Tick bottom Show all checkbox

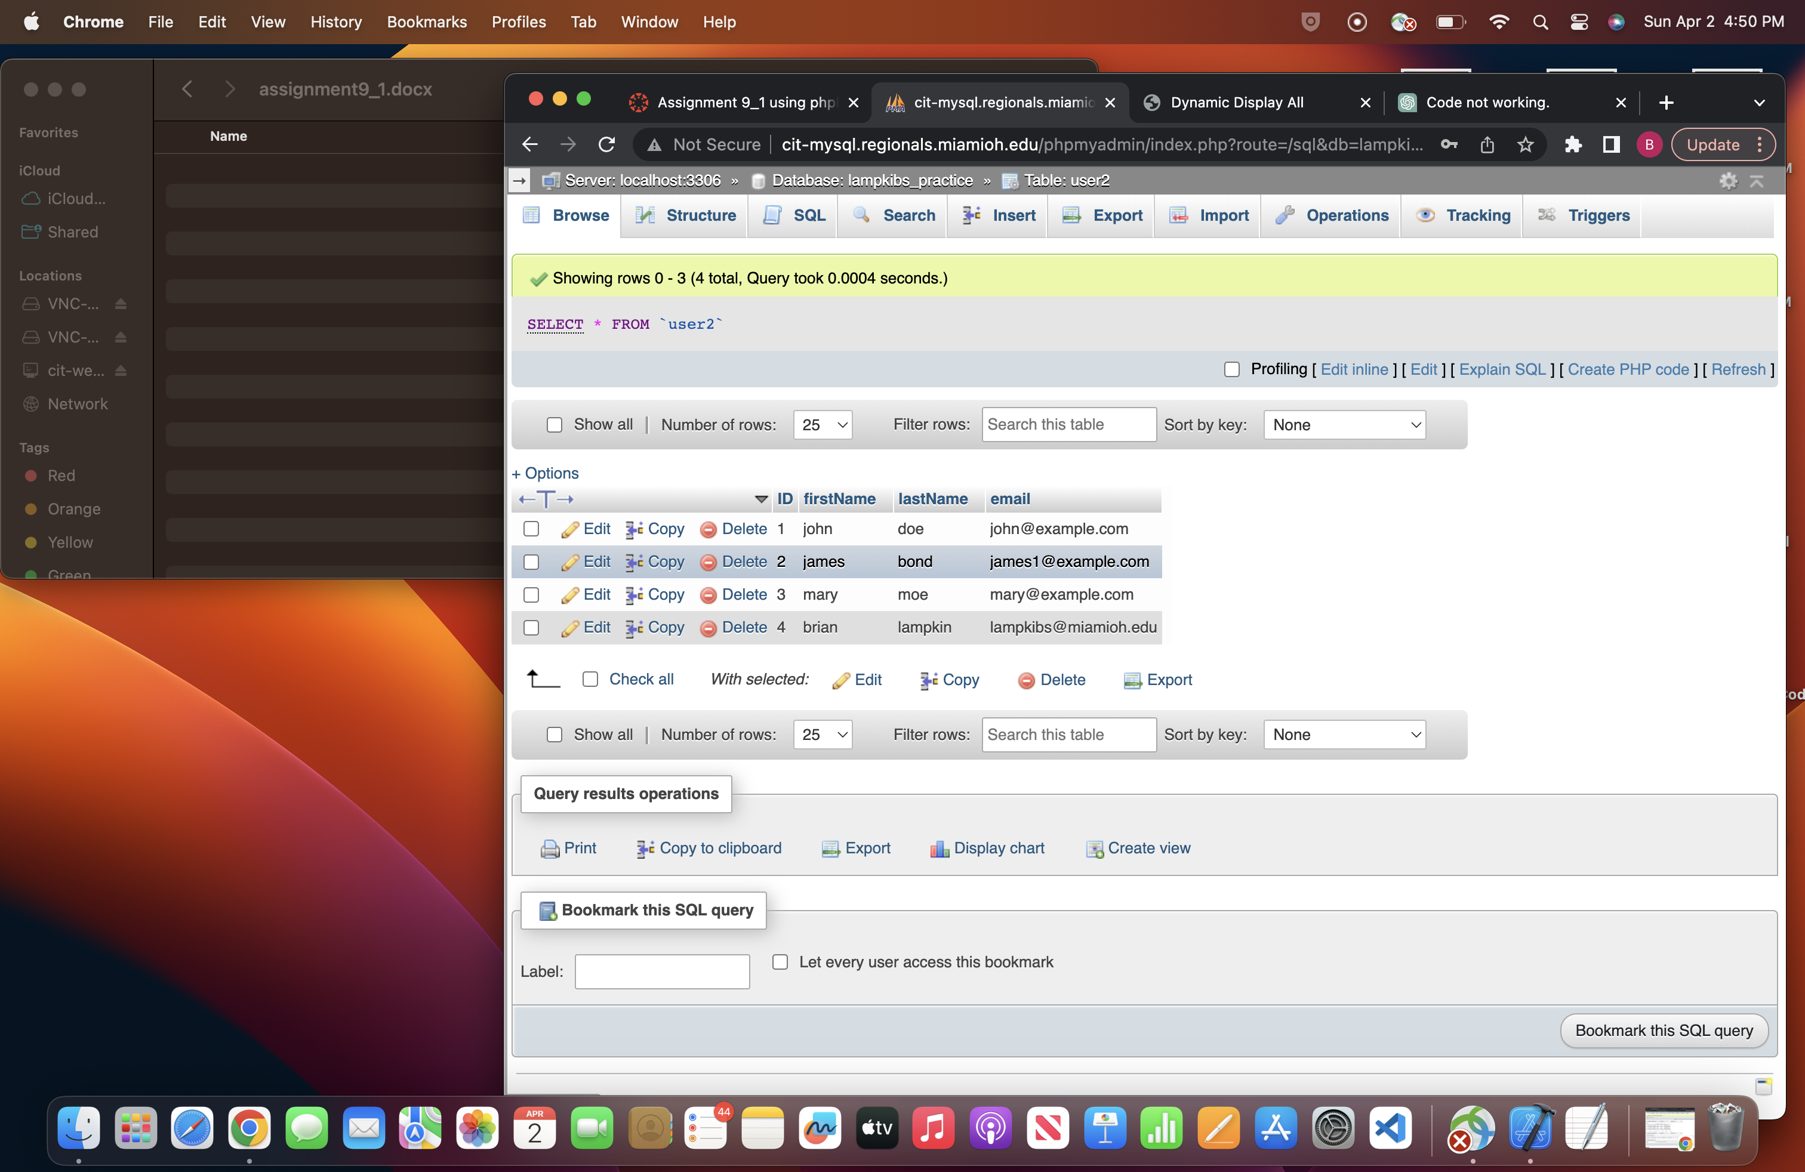click(x=555, y=735)
